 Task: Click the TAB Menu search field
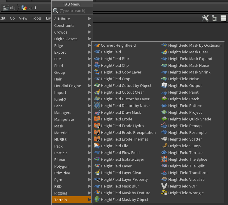72,10
